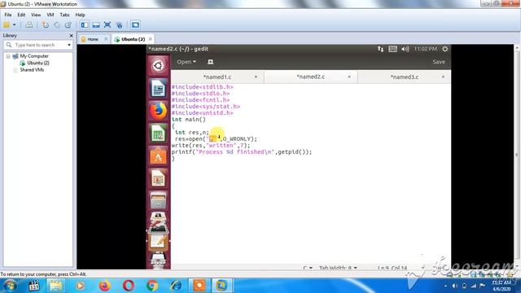Open the gedit text editor dock icon
Viewport: 521px width, 293px height.
pos(158,241)
